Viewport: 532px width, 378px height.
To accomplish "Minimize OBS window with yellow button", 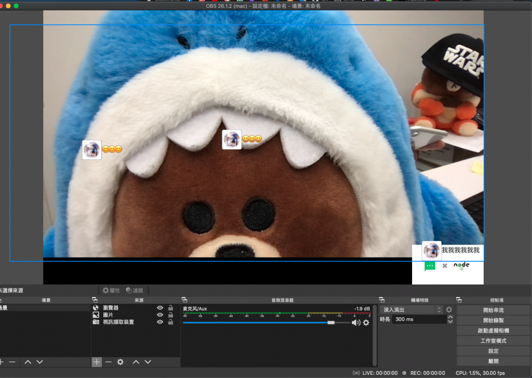I will tap(8, 6).
